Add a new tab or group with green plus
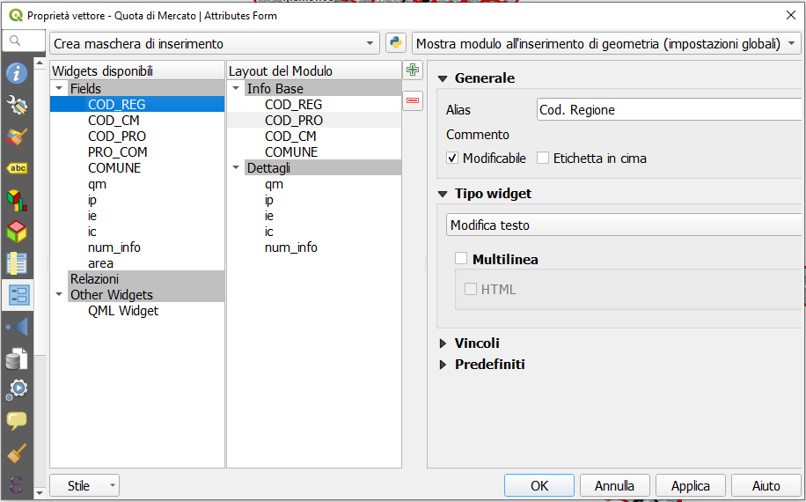The width and height of the screenshot is (806, 502). click(413, 70)
